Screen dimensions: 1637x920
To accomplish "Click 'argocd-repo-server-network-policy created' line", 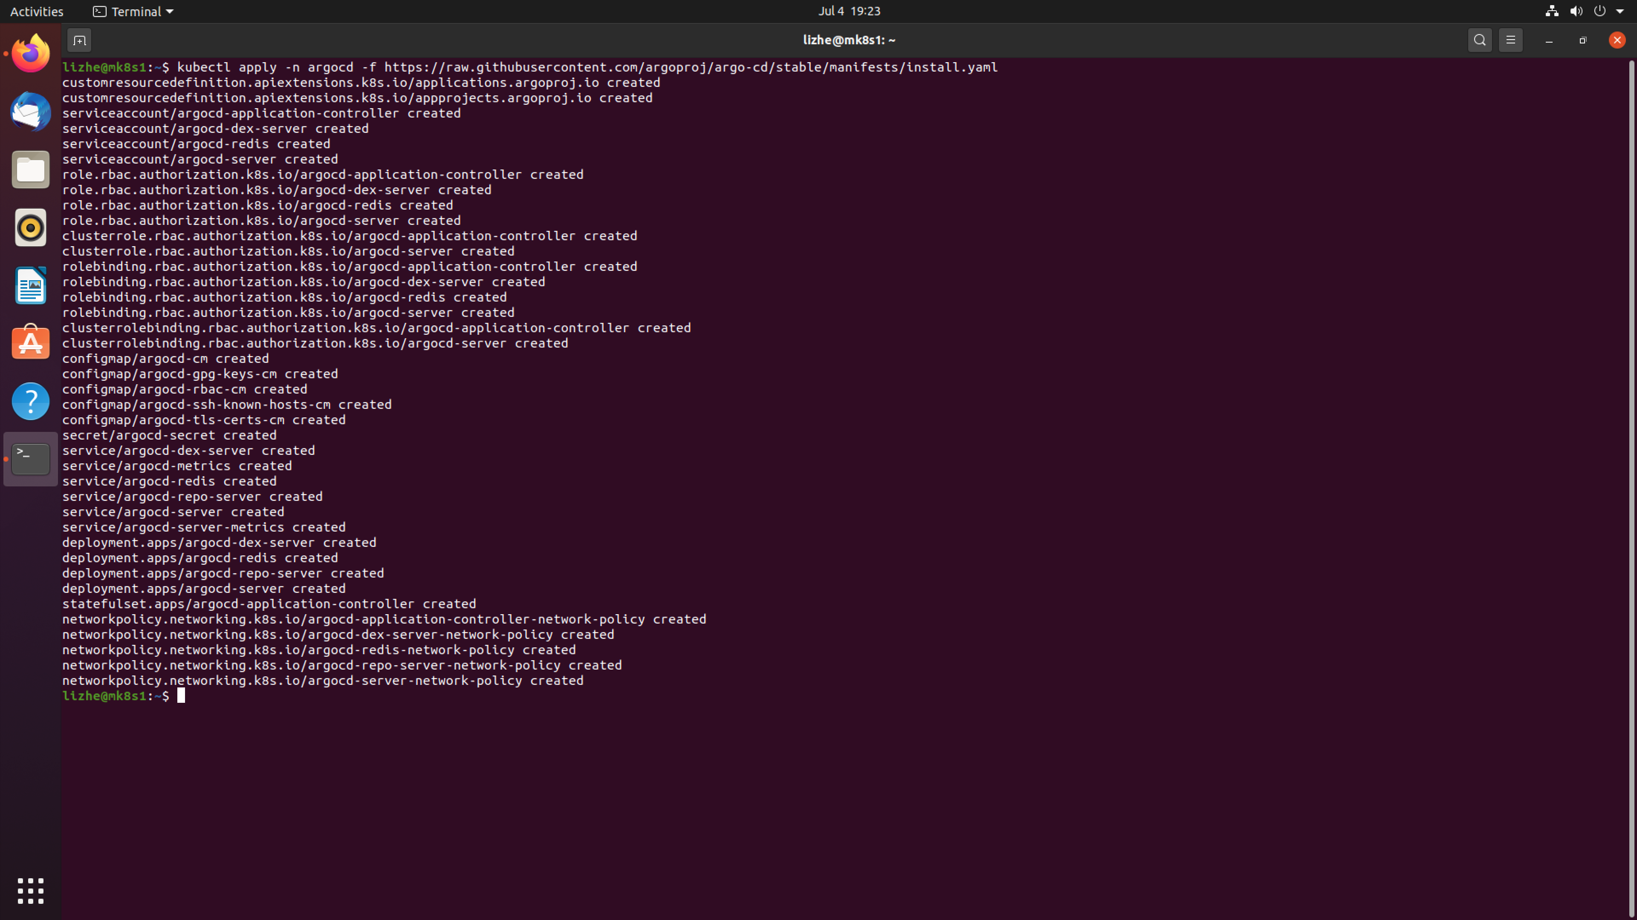I will 342,665.
